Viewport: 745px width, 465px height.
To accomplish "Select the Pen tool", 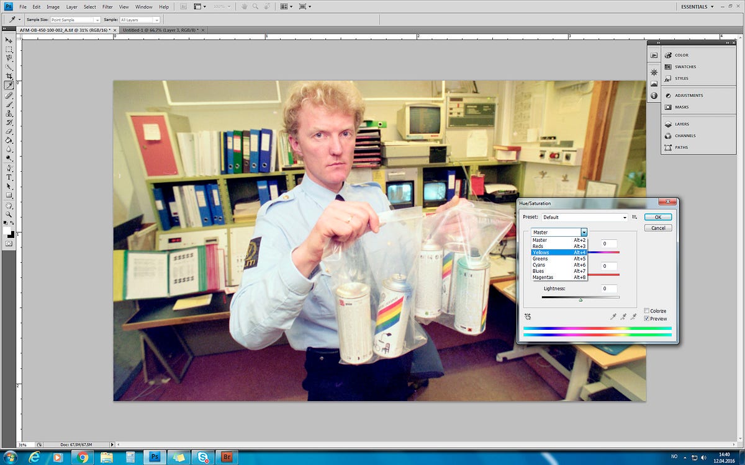I will tap(9, 169).
